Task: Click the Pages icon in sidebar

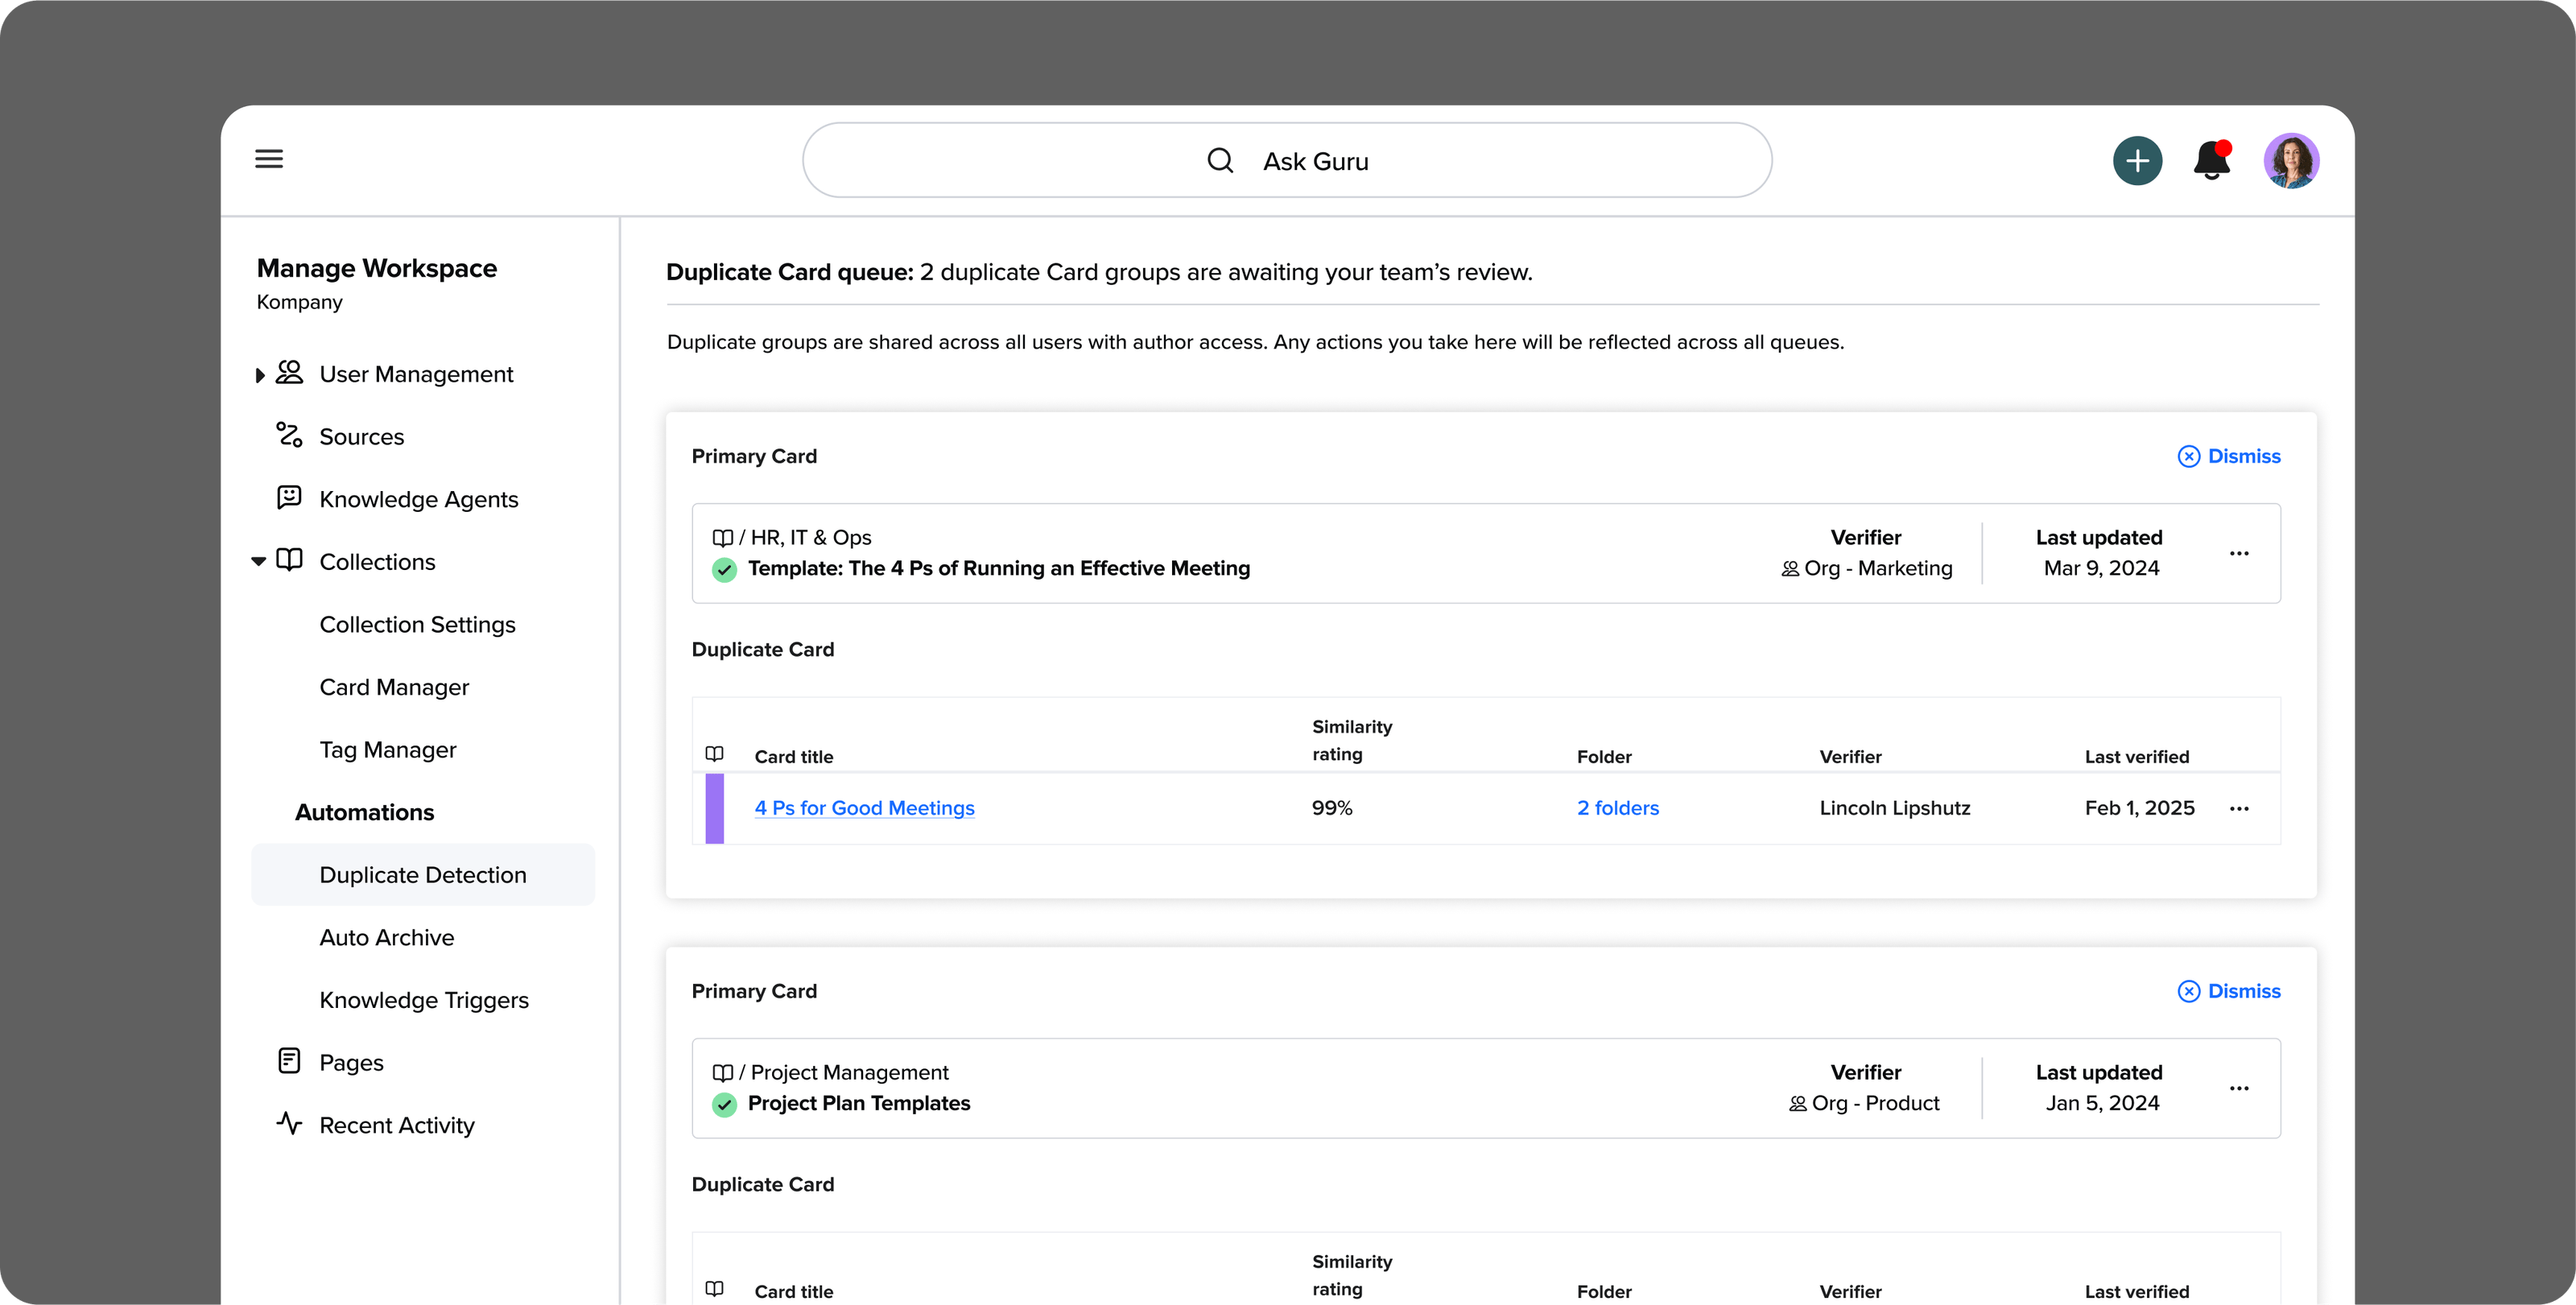Action: [289, 1061]
